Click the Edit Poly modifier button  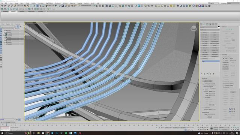click(205, 33)
